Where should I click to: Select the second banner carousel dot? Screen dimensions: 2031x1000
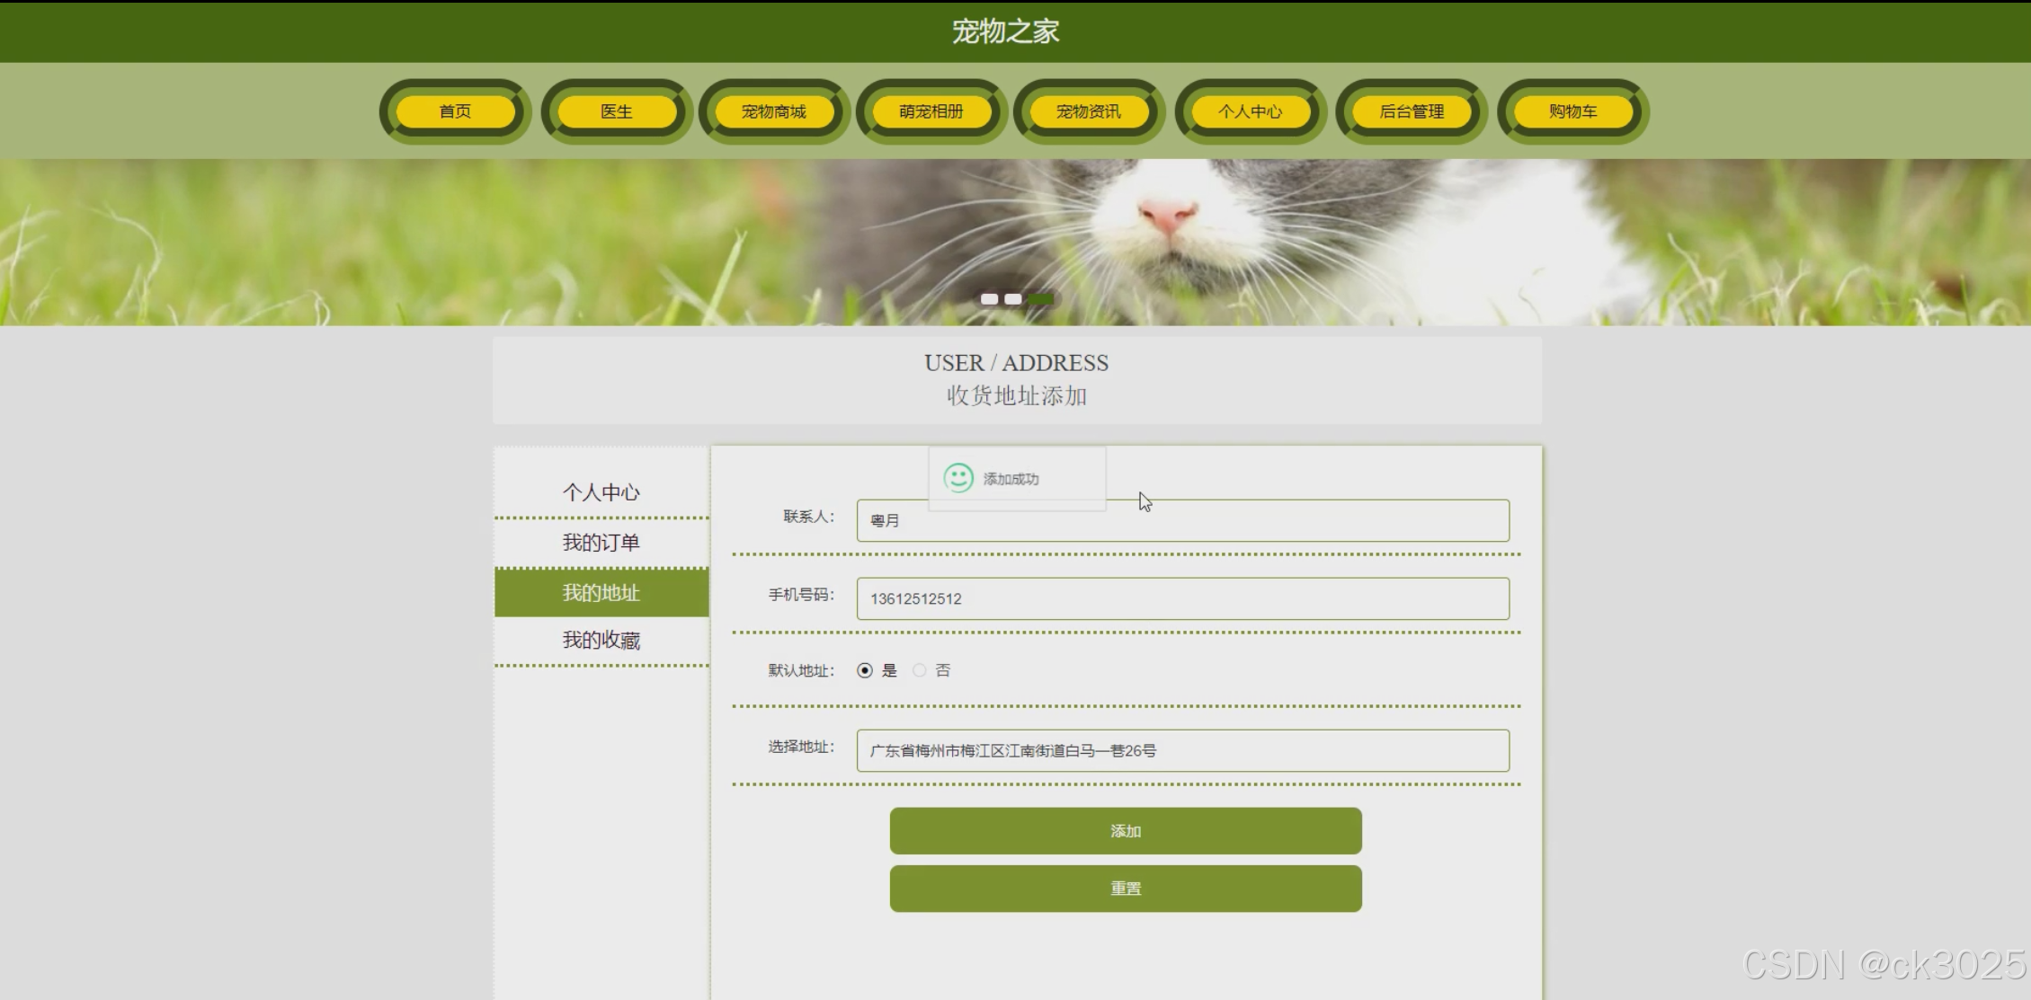[x=1013, y=299]
